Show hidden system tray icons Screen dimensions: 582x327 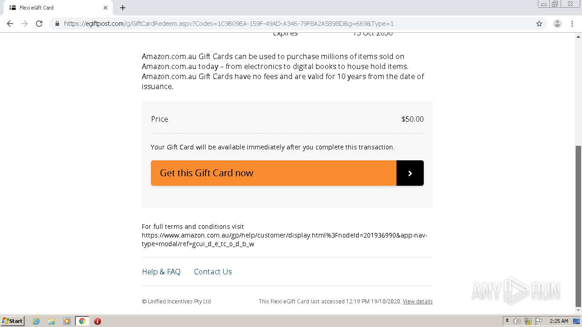click(x=507, y=321)
